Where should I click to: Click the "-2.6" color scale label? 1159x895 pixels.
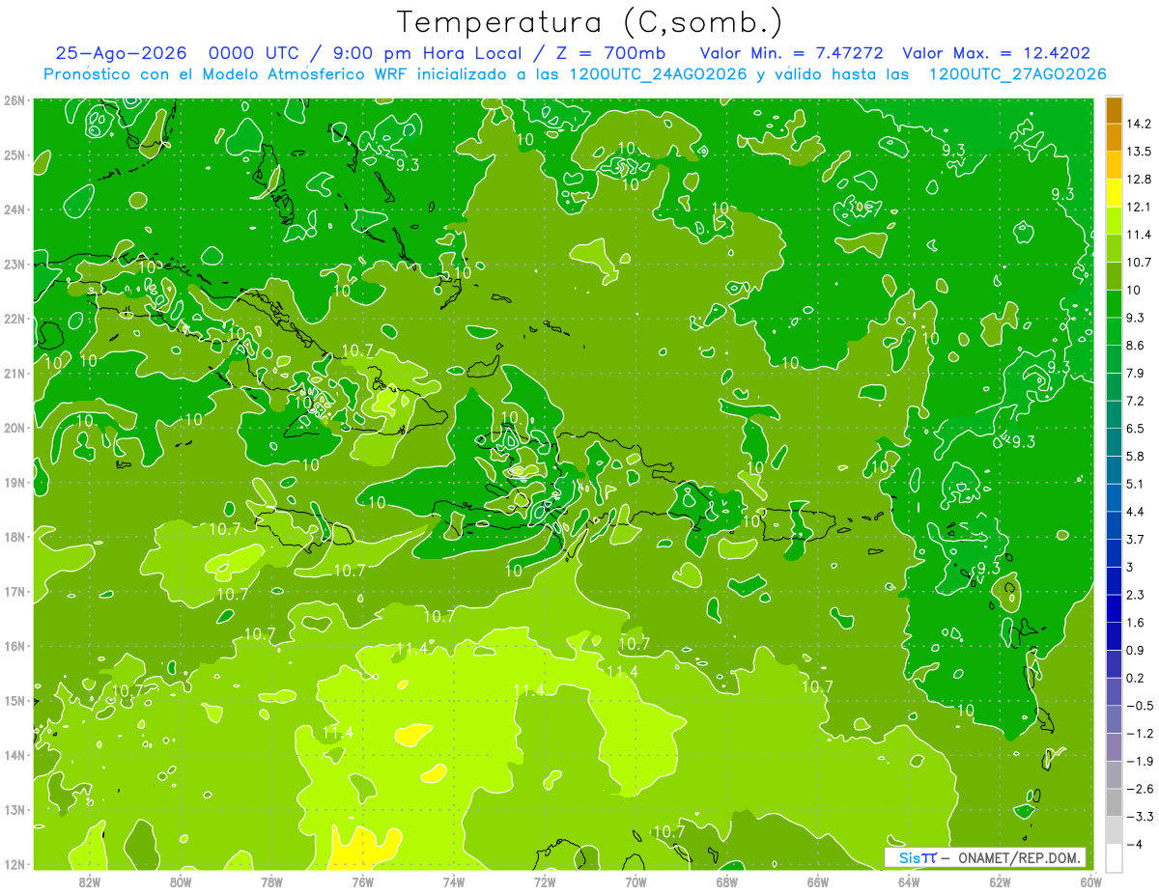(1139, 789)
